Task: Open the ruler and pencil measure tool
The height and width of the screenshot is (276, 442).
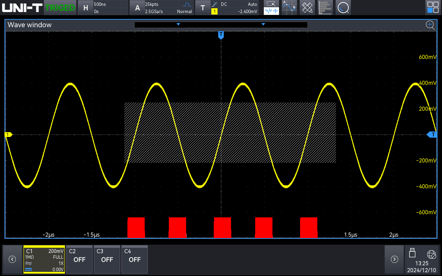Action: [307, 8]
